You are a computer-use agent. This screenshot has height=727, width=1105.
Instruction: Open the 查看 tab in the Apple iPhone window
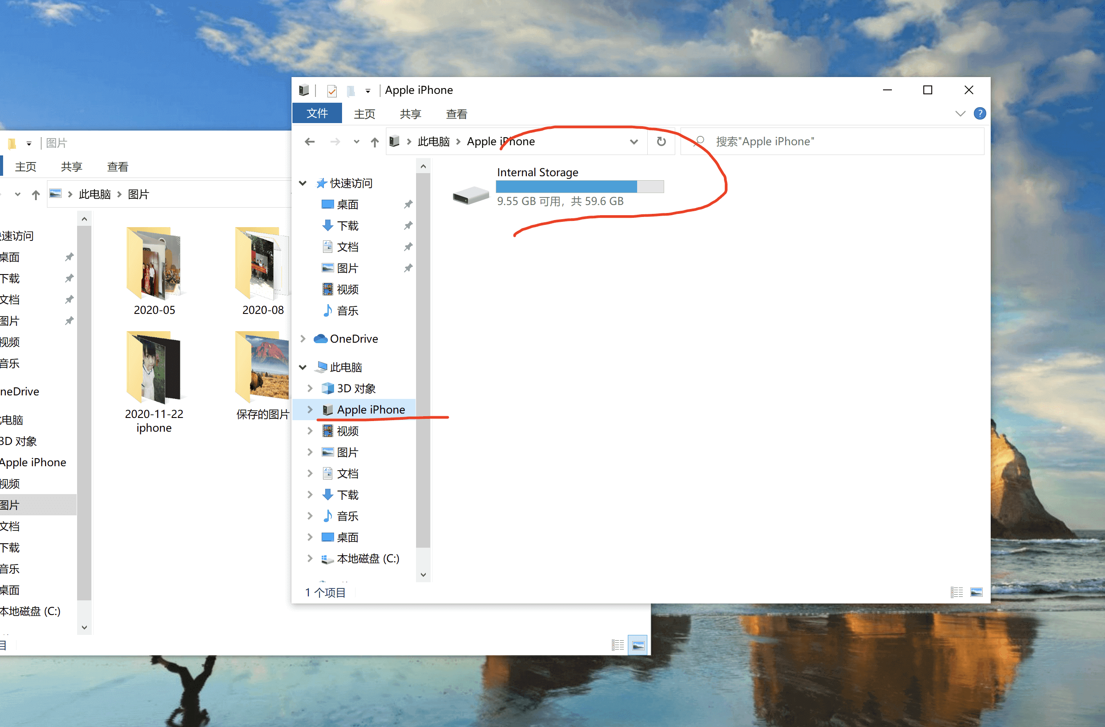click(456, 114)
